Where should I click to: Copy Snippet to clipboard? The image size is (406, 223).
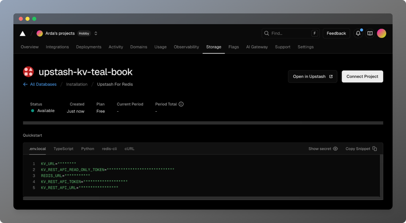coord(361,149)
